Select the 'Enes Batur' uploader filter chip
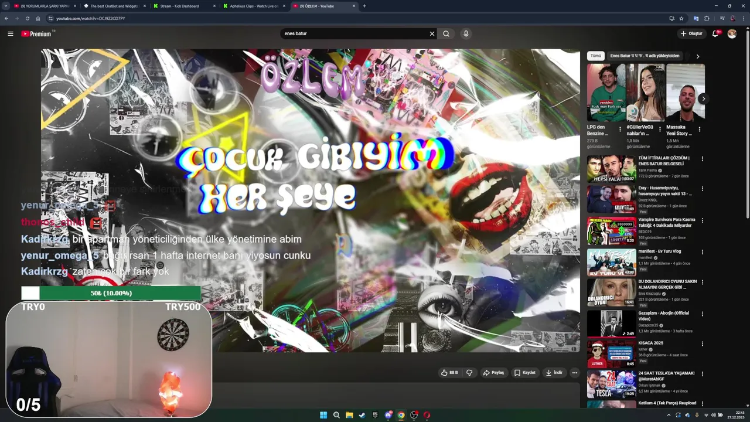750x422 pixels. click(x=645, y=56)
